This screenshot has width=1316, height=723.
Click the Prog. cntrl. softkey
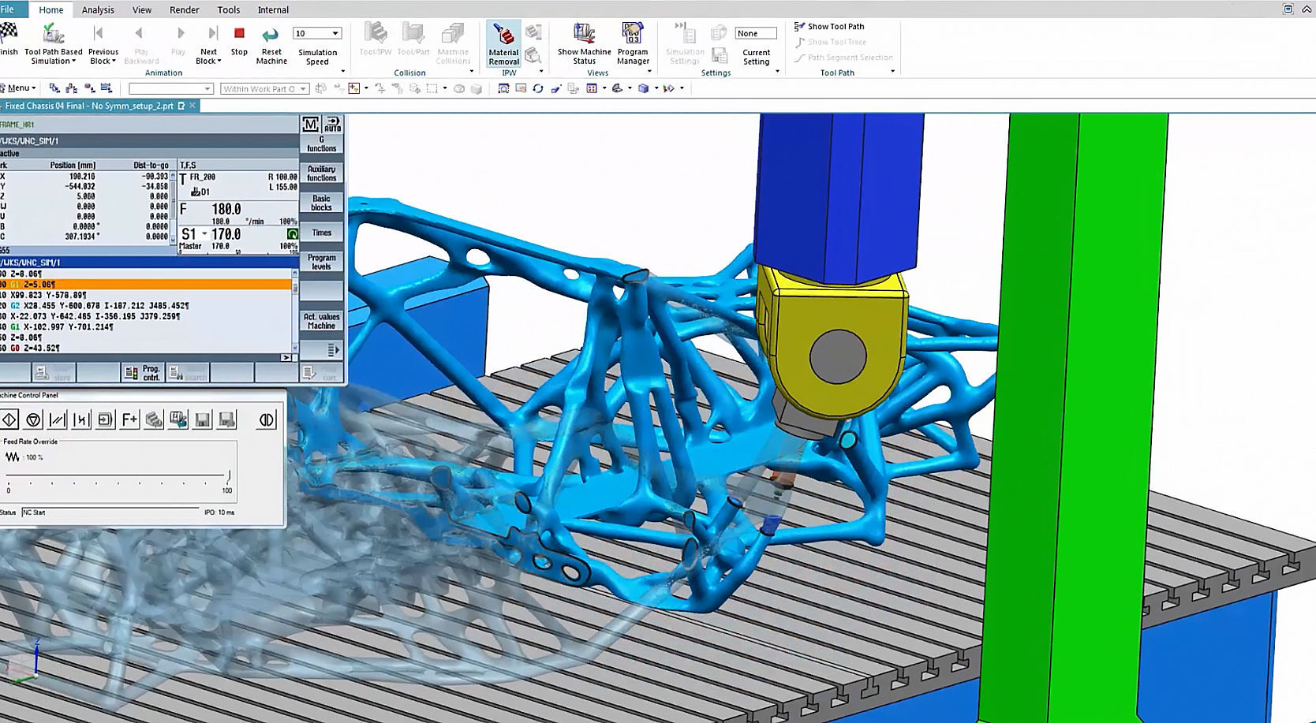coord(143,373)
